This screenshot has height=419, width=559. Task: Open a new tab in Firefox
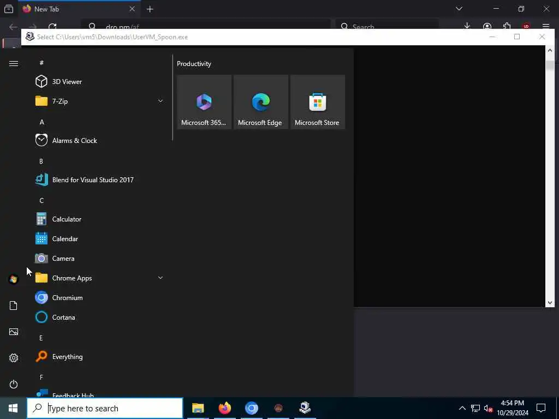pos(150,9)
